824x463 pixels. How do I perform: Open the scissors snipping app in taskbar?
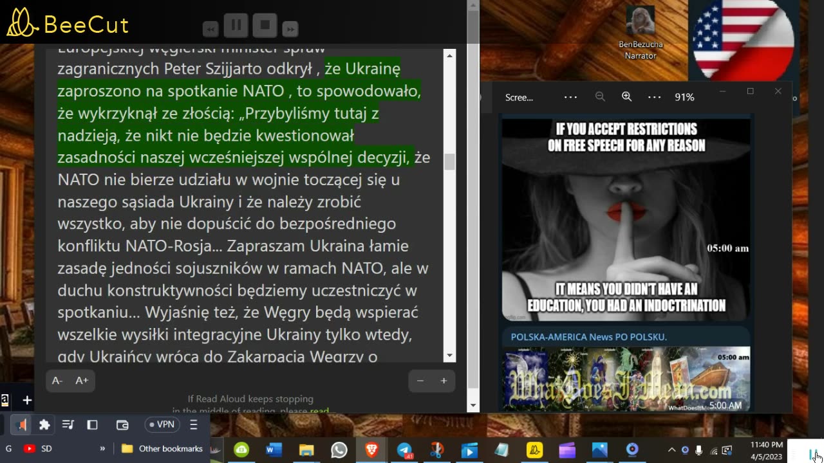point(436,450)
